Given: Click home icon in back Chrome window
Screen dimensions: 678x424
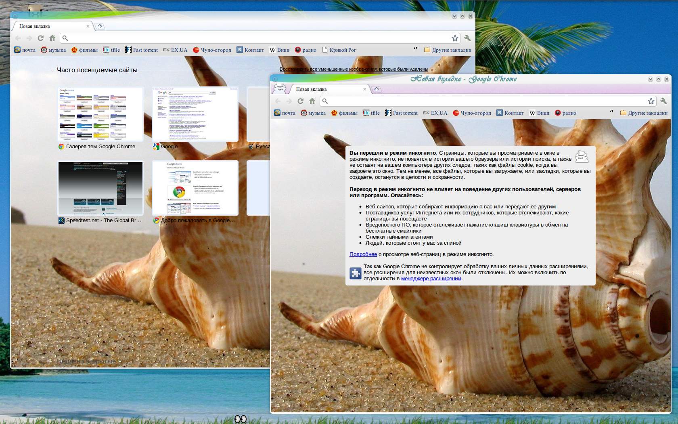Looking at the screenshot, I should click(x=52, y=38).
